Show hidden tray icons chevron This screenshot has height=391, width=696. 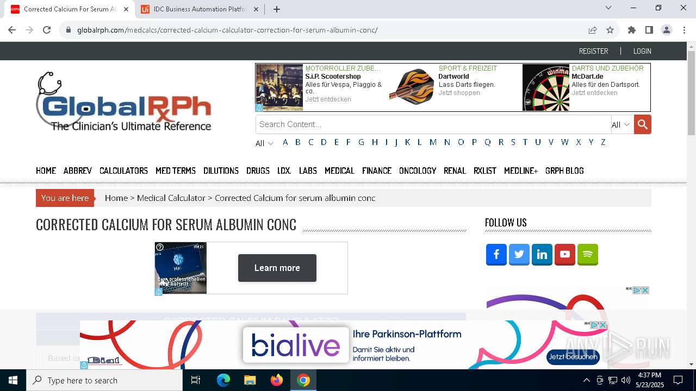pyautogui.click(x=586, y=380)
